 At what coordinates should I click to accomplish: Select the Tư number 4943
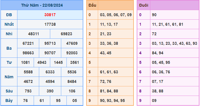(42, 62)
